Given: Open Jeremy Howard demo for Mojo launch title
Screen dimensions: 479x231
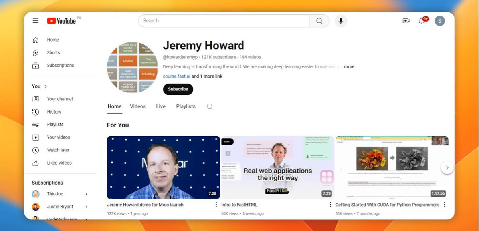Looking at the screenshot, I should click(x=145, y=205).
